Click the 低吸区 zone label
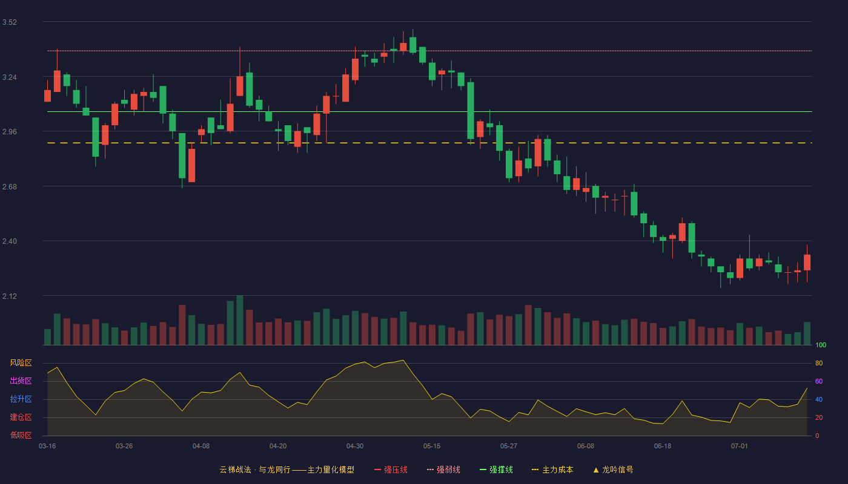Screen dimensions: 848x484 coord(21,436)
